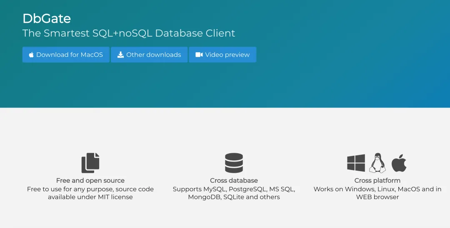Viewport: 450px width, 228px height.
Task: Select the Cross platform heading
Action: pyautogui.click(x=377, y=181)
